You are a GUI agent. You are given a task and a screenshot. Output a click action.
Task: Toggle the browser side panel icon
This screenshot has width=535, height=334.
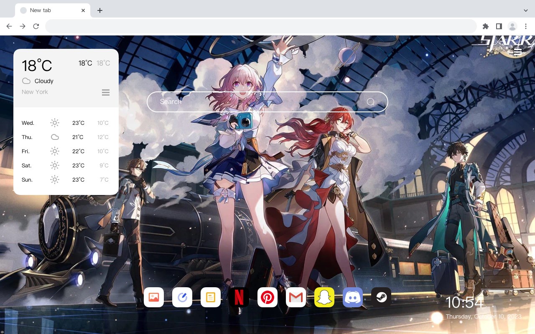499,26
